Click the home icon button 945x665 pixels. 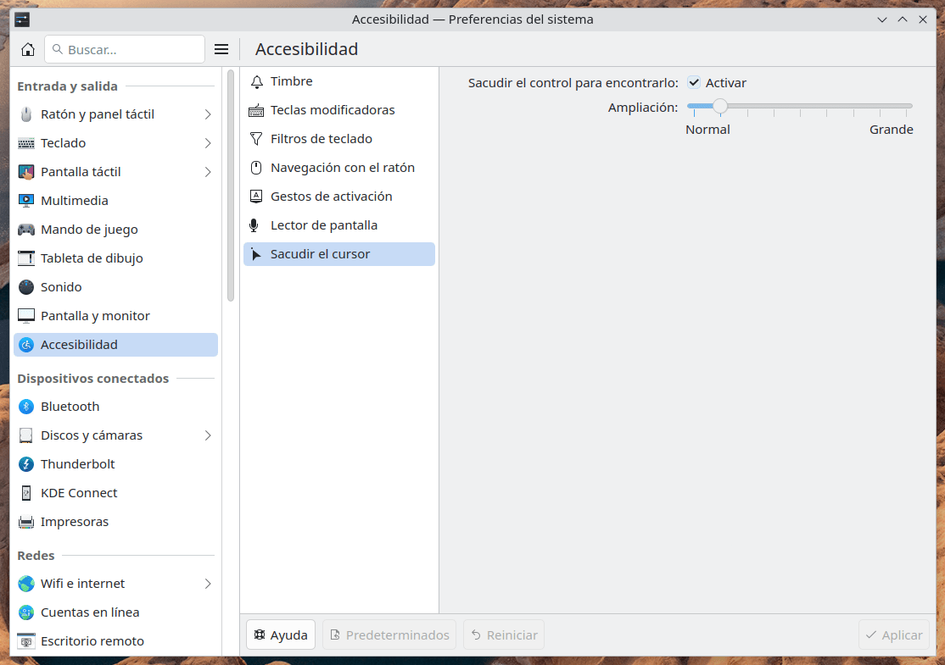(x=28, y=49)
